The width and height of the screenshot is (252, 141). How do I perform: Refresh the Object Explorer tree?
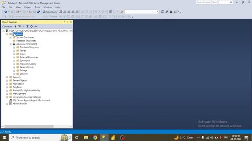point(31,26)
